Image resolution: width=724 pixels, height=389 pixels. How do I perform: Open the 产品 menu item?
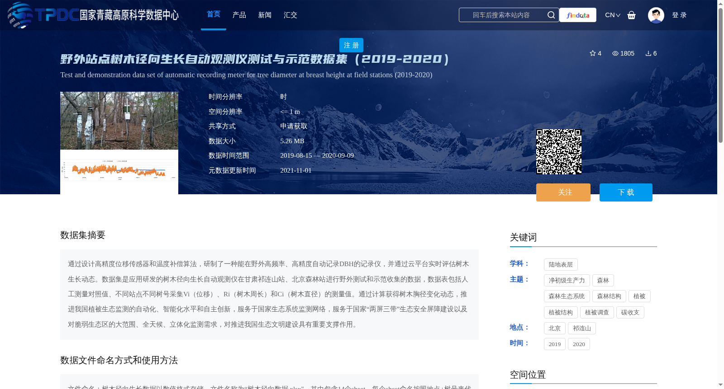[x=239, y=15]
